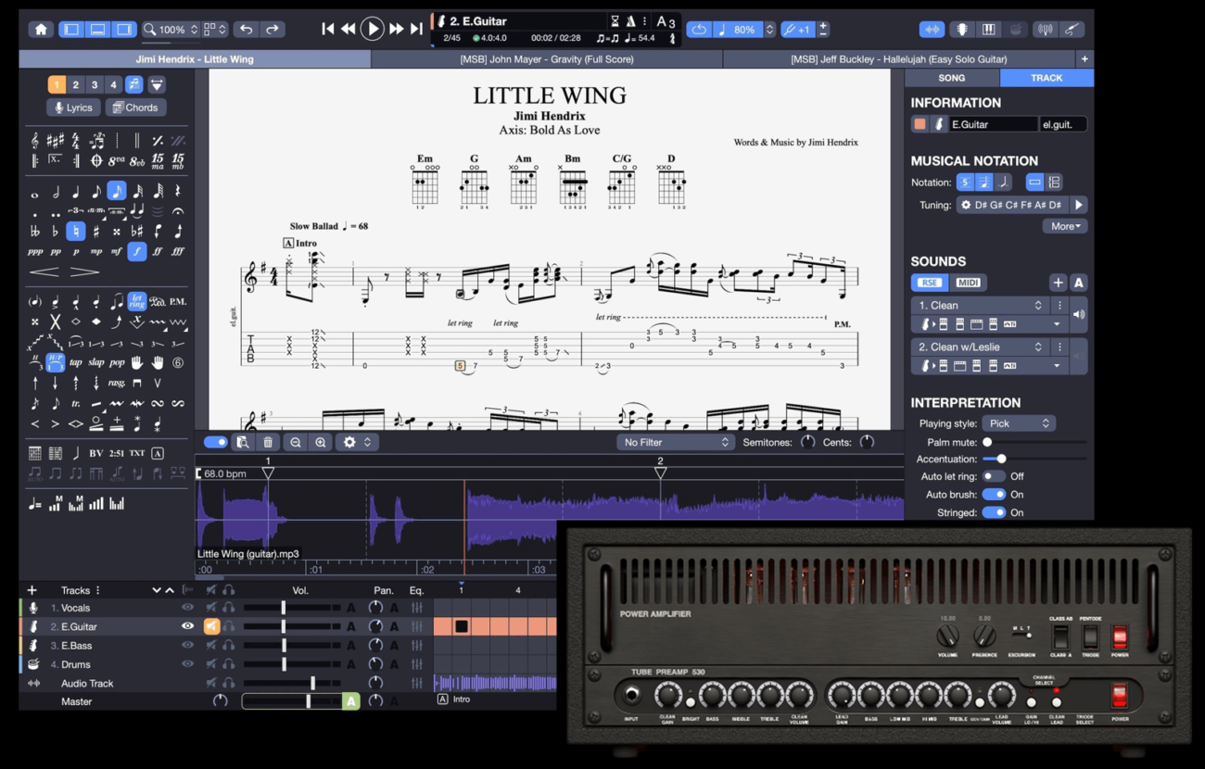Image resolution: width=1205 pixels, height=769 pixels.
Task: Open the E.Bass equalizer icon
Action: point(417,646)
